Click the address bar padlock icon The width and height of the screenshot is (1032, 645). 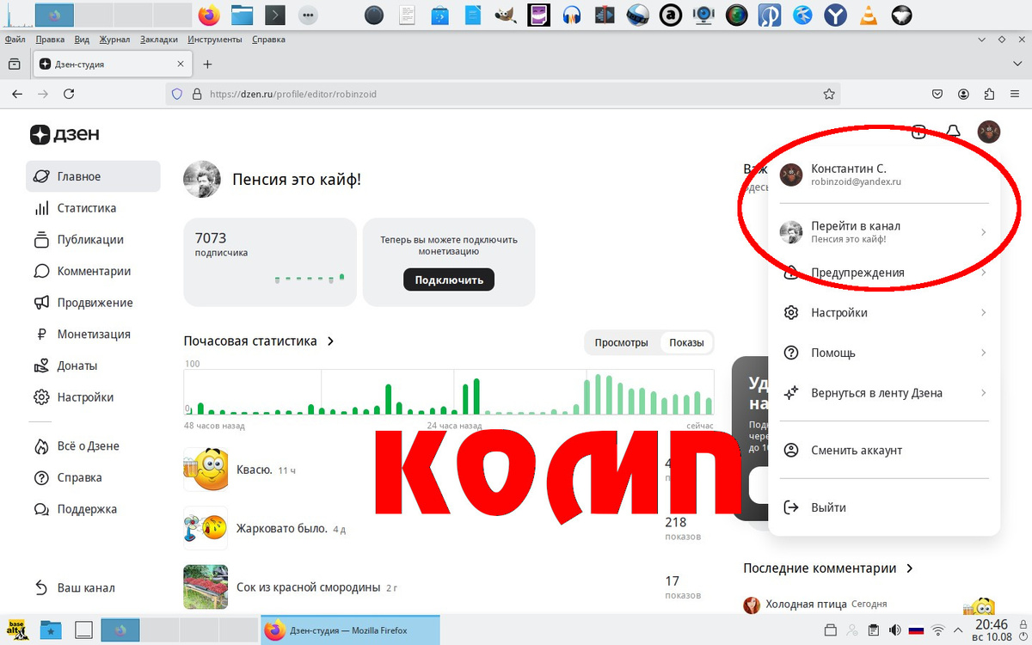196,95
